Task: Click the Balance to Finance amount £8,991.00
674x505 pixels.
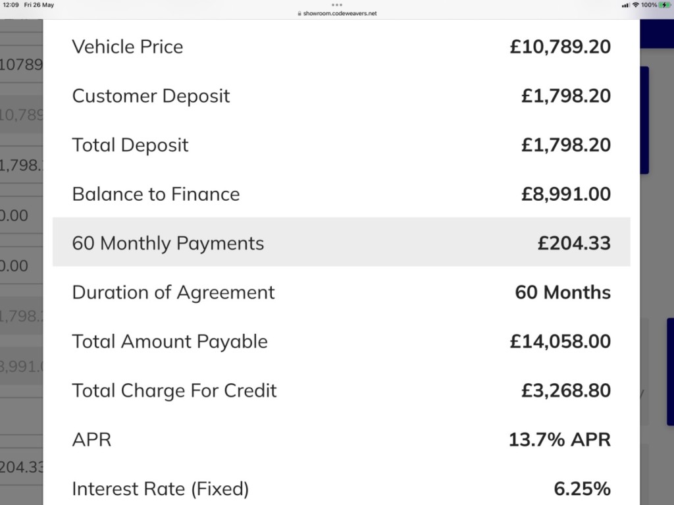Action: tap(565, 194)
